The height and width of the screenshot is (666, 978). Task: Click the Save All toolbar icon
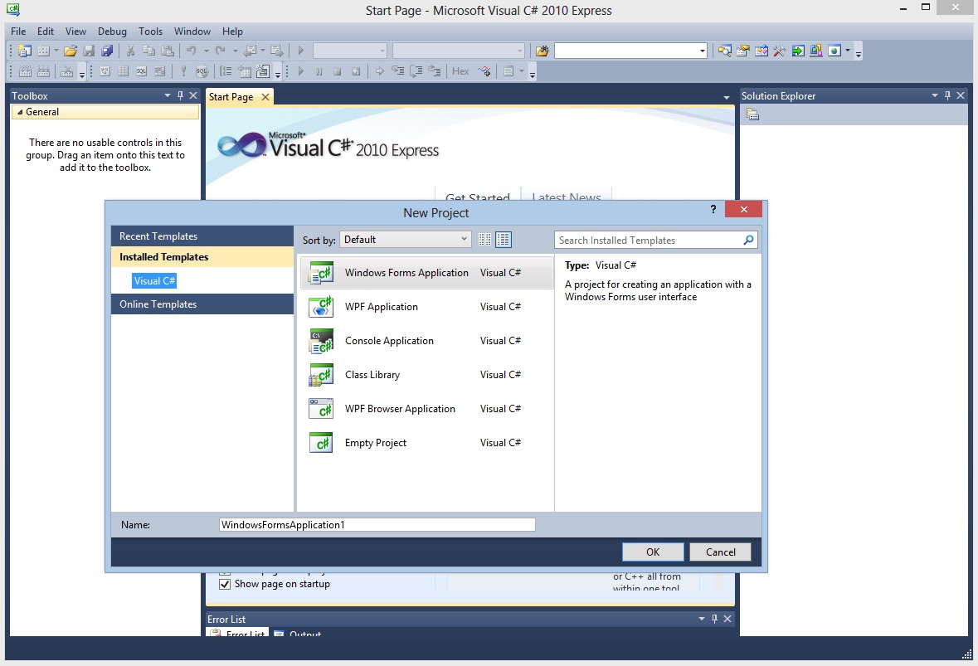[107, 51]
